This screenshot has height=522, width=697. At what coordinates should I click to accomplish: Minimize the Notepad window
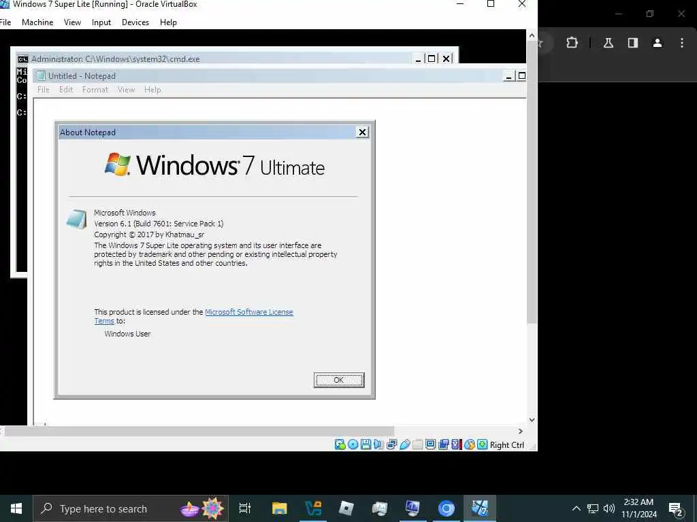(x=509, y=76)
